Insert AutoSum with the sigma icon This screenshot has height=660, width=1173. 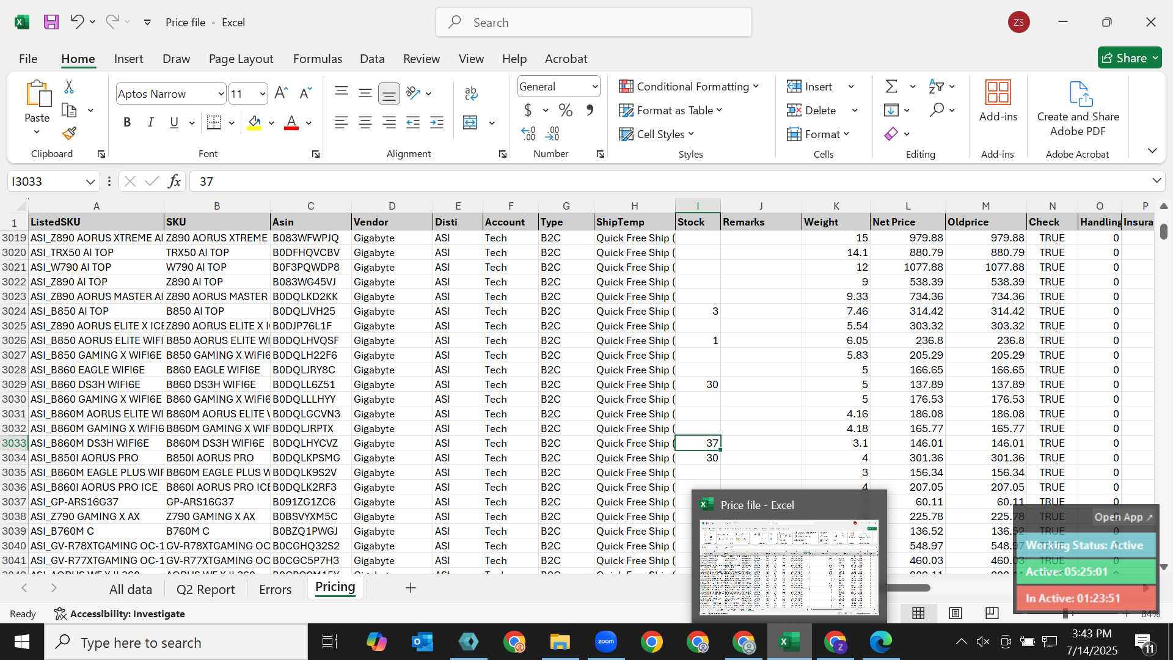(x=891, y=86)
